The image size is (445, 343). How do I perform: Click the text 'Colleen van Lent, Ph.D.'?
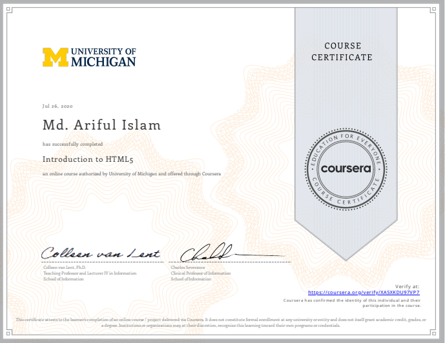click(65, 268)
